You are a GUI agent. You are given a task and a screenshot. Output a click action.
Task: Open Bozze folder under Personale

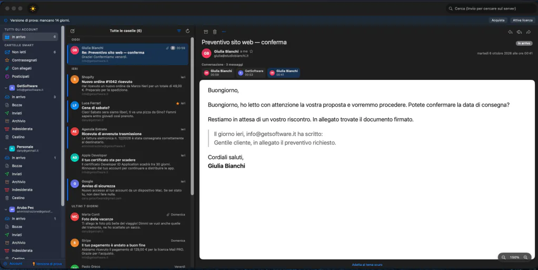pyautogui.click(x=30, y=165)
